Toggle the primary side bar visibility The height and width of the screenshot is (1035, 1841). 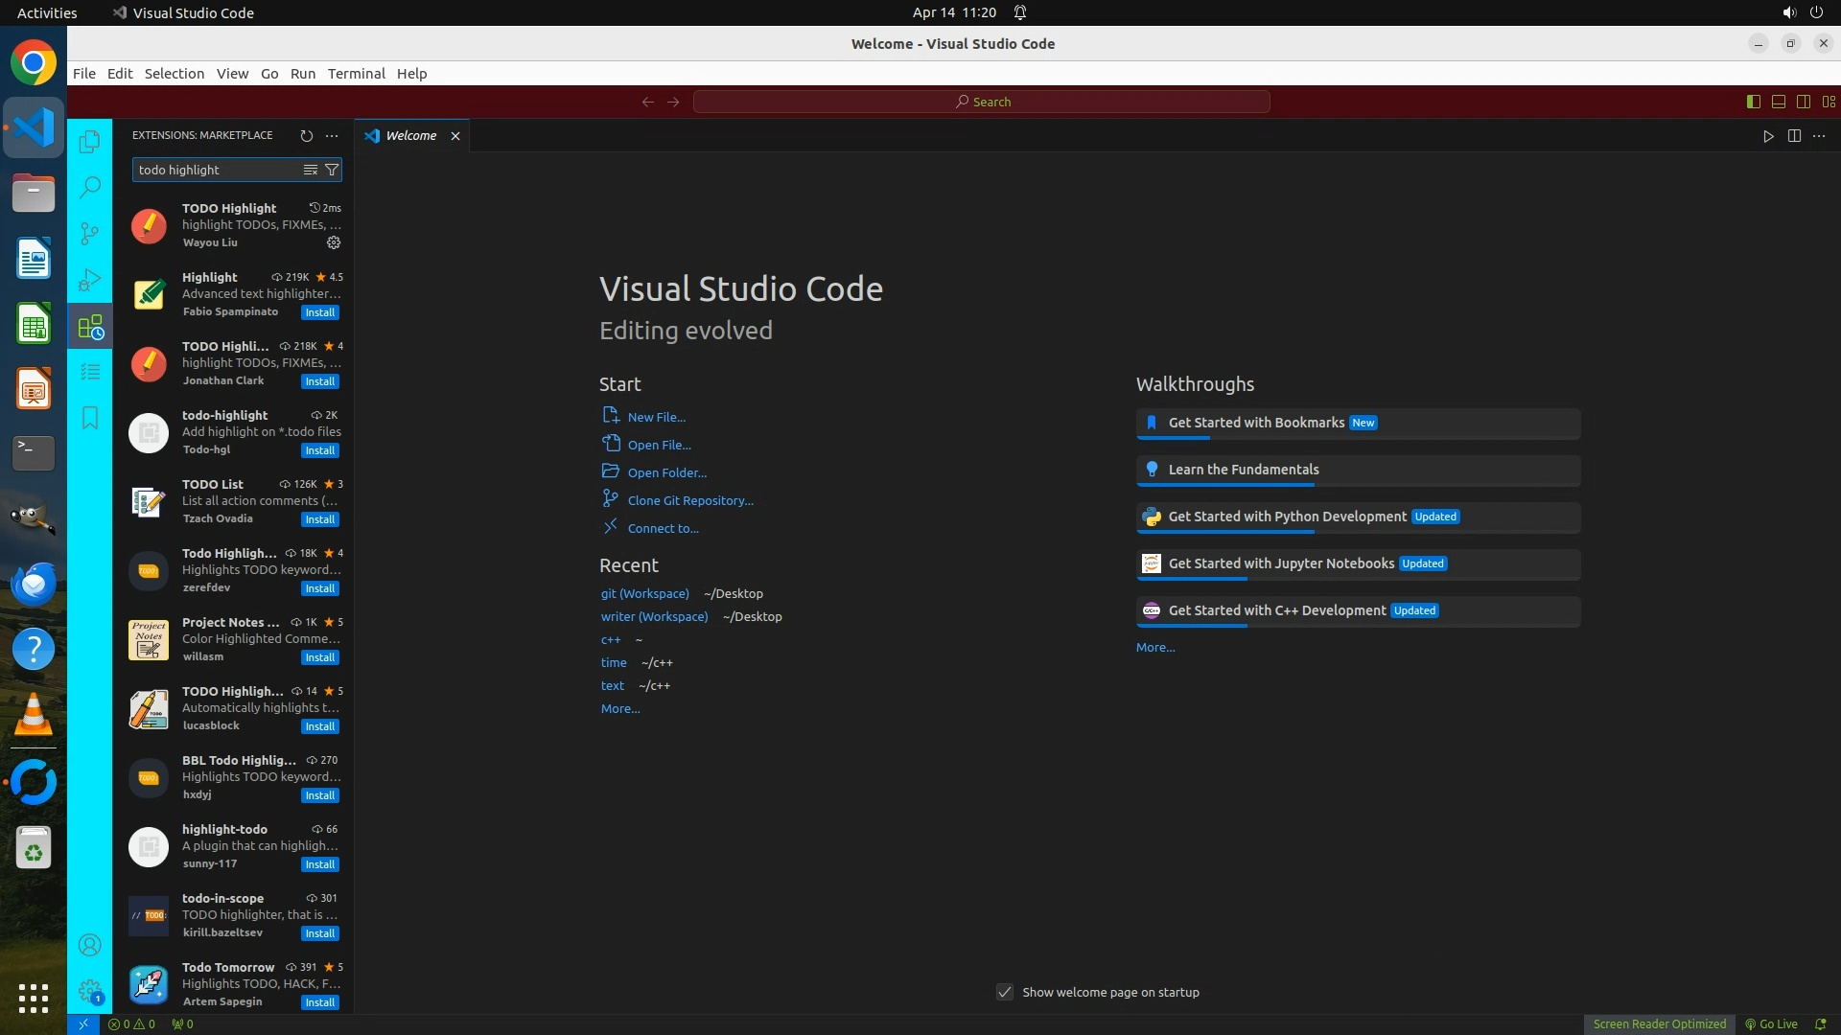[1754, 102]
